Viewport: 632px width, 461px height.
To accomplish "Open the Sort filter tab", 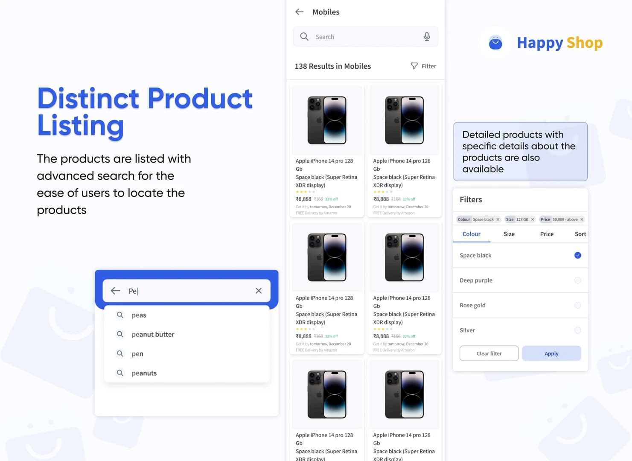I will pos(580,234).
